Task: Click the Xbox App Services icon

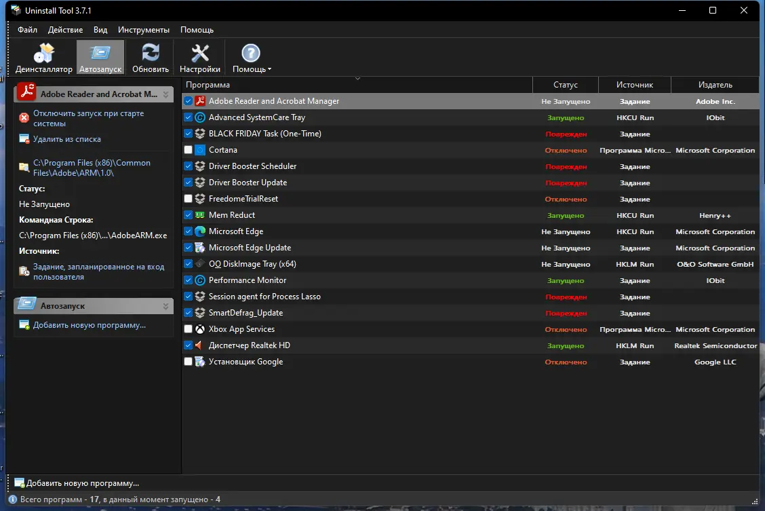Action: click(200, 329)
